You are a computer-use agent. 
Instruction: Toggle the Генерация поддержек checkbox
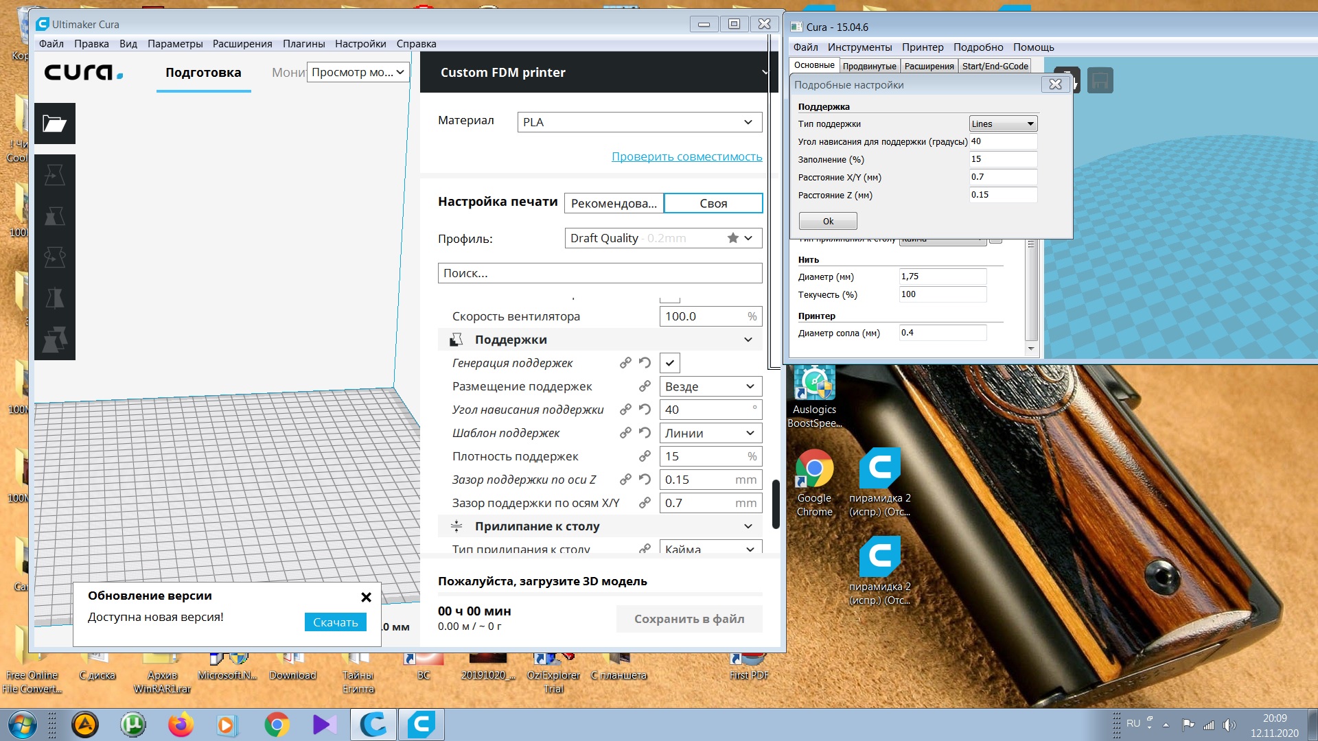(669, 363)
